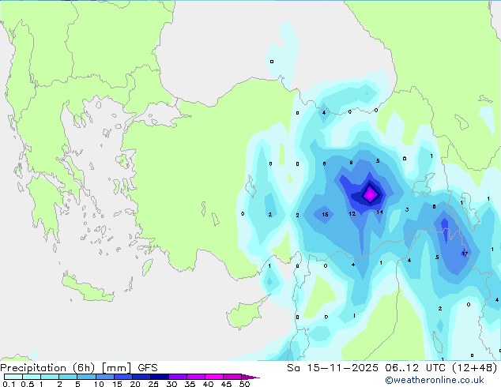Click the '40' legend scale label

pyautogui.click(x=208, y=384)
